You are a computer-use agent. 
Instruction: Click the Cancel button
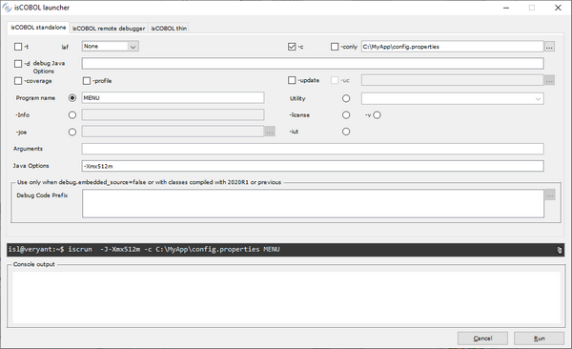(x=482, y=339)
